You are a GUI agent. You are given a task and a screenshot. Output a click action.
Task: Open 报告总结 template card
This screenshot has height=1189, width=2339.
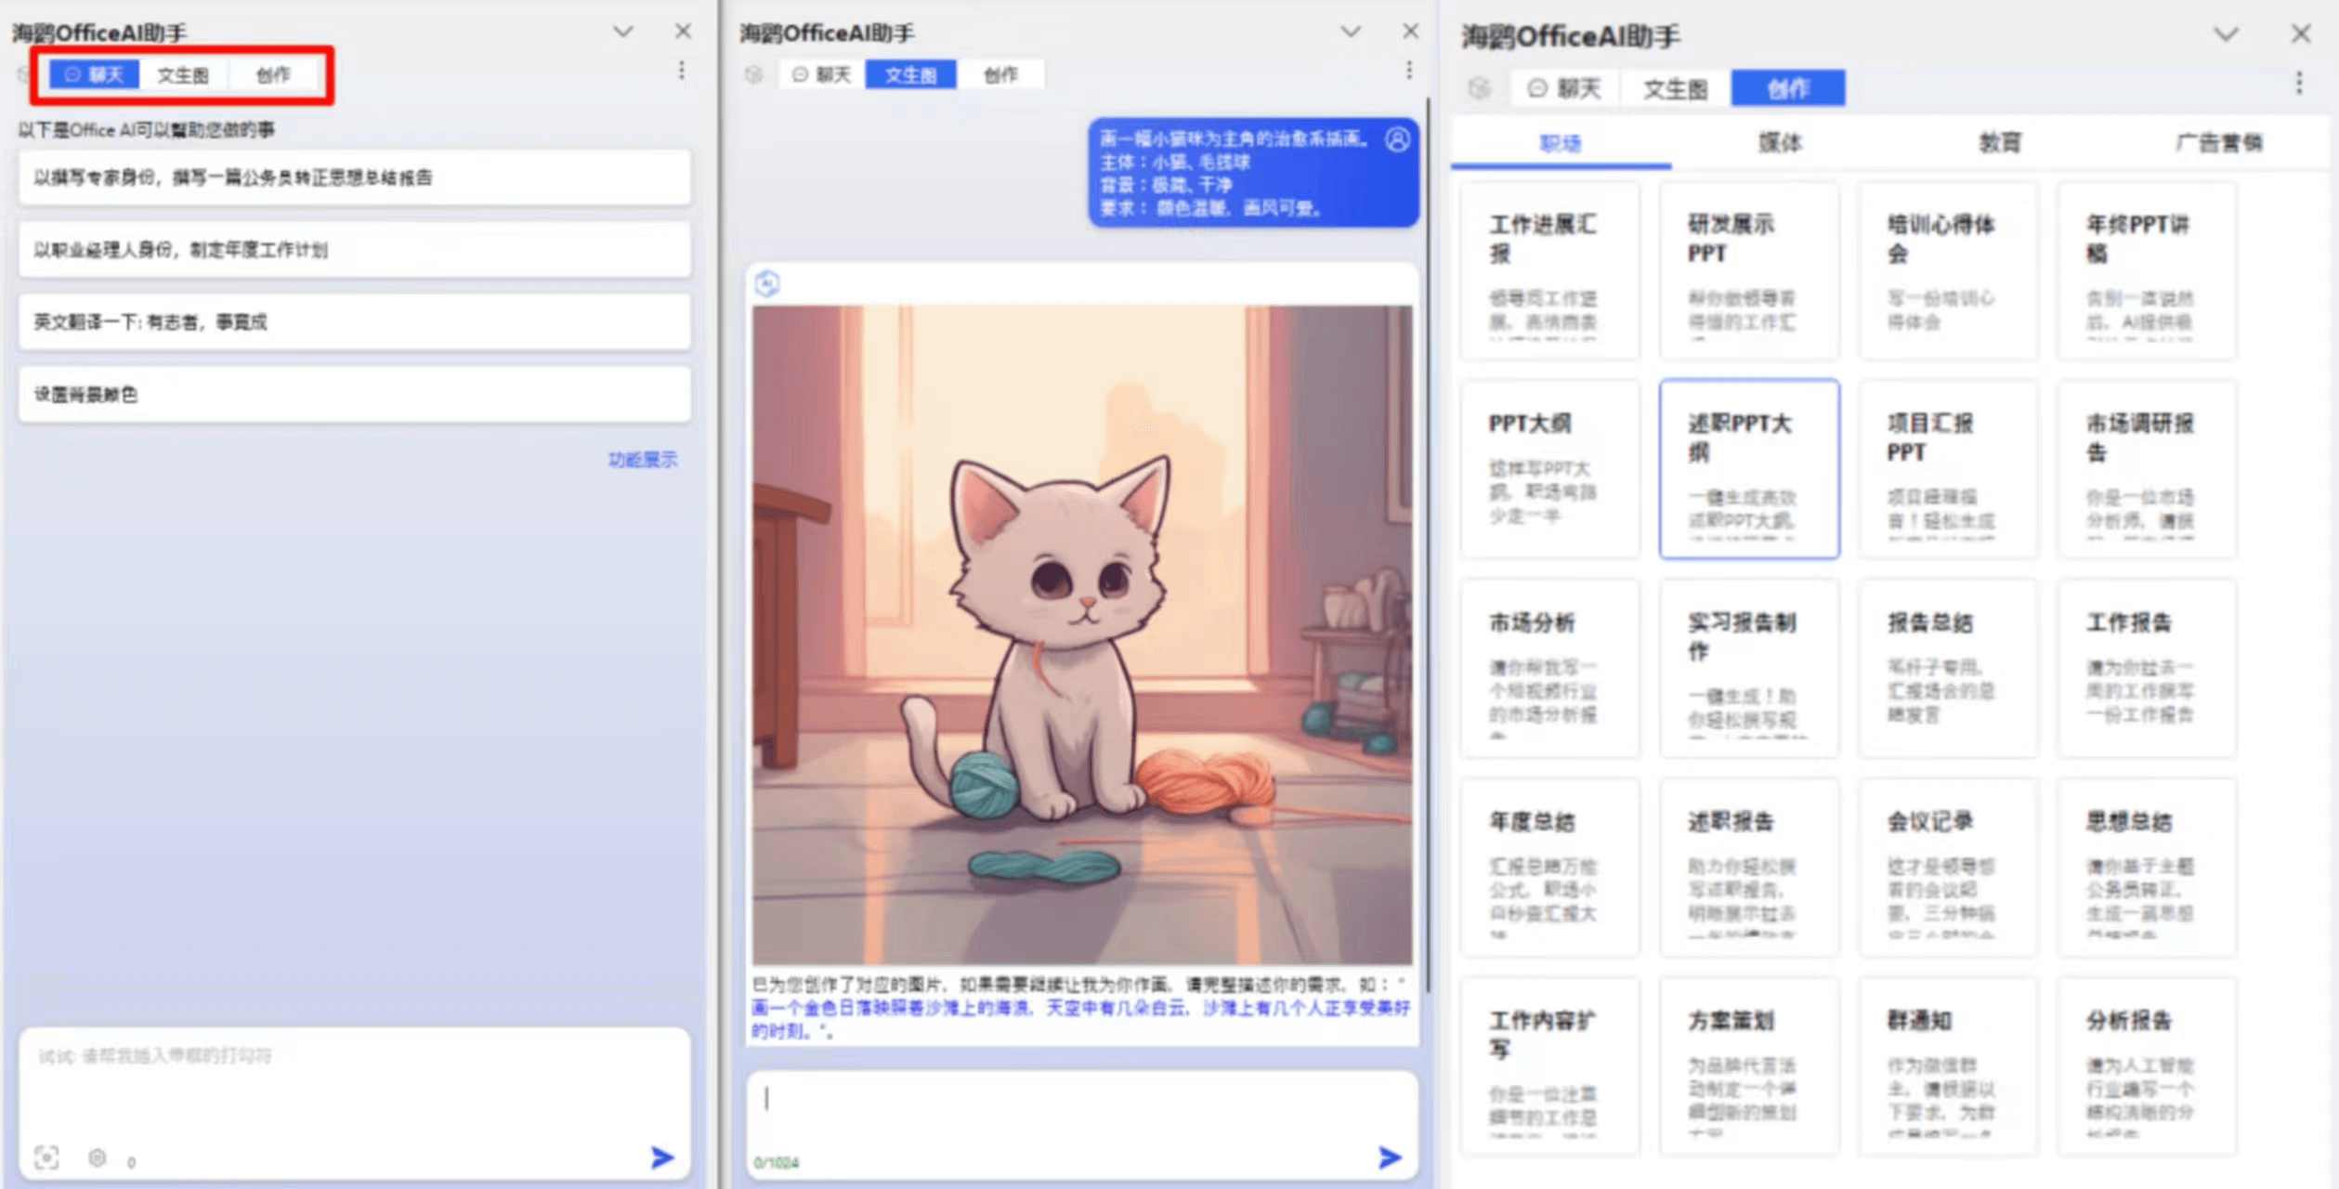[x=1948, y=668]
